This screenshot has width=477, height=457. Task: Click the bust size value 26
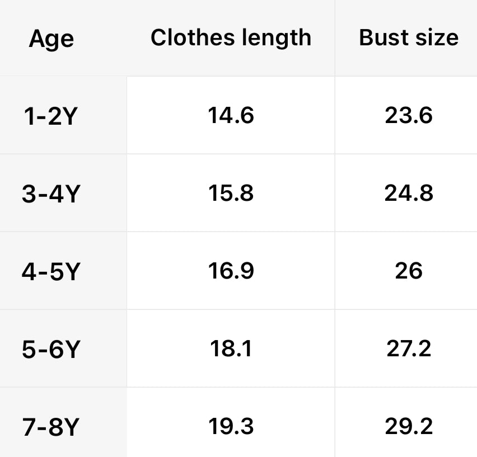[x=408, y=271]
